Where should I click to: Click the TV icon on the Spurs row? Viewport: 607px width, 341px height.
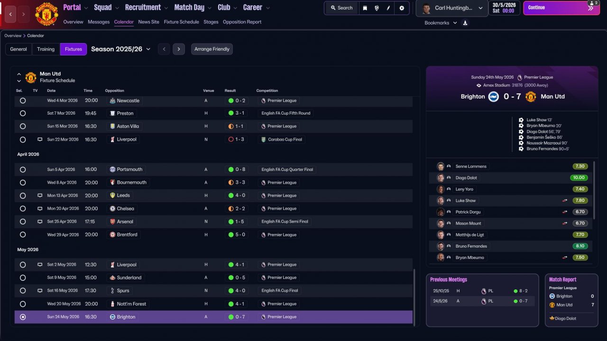(x=40, y=291)
